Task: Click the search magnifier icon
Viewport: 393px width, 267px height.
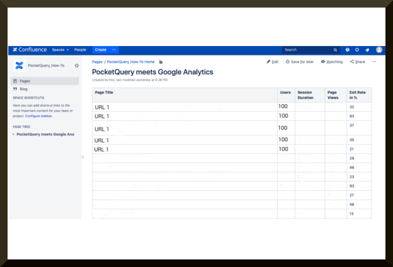Action: pyautogui.click(x=335, y=50)
